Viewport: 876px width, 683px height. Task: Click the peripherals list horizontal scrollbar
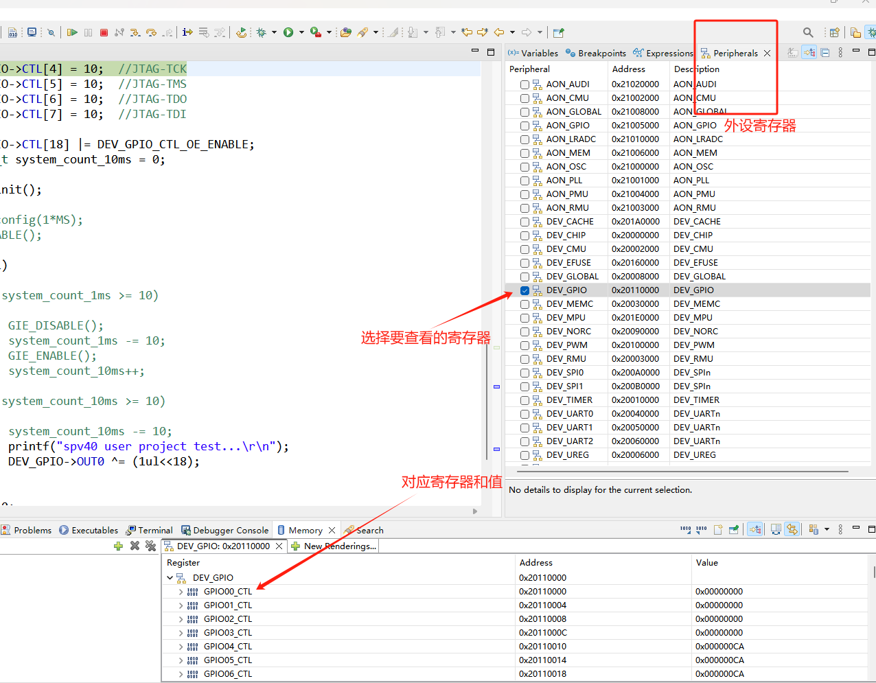(x=682, y=472)
